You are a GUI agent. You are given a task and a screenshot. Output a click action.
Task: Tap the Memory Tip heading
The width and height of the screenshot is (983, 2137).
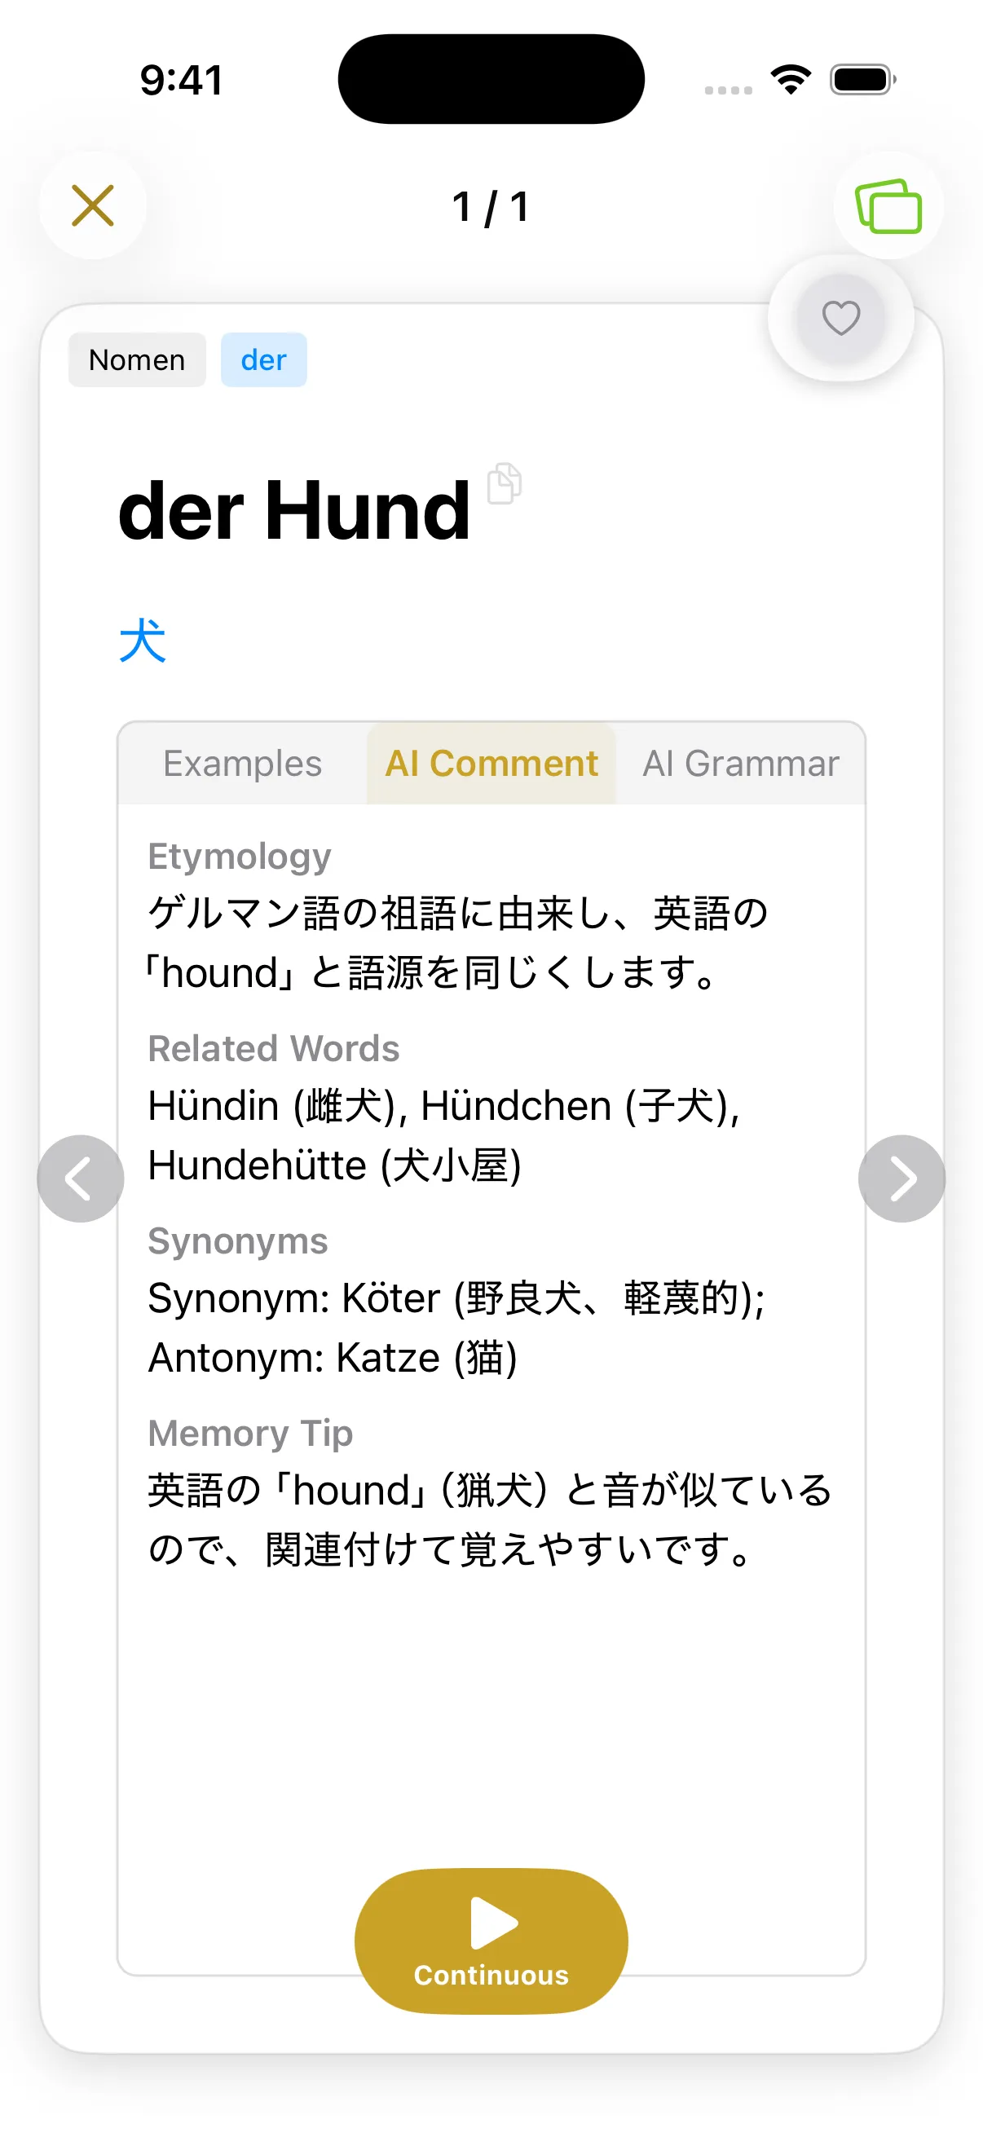pos(249,1434)
